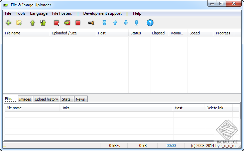The image size is (244, 151).
Task: Move item up one position
Action: (115, 23)
